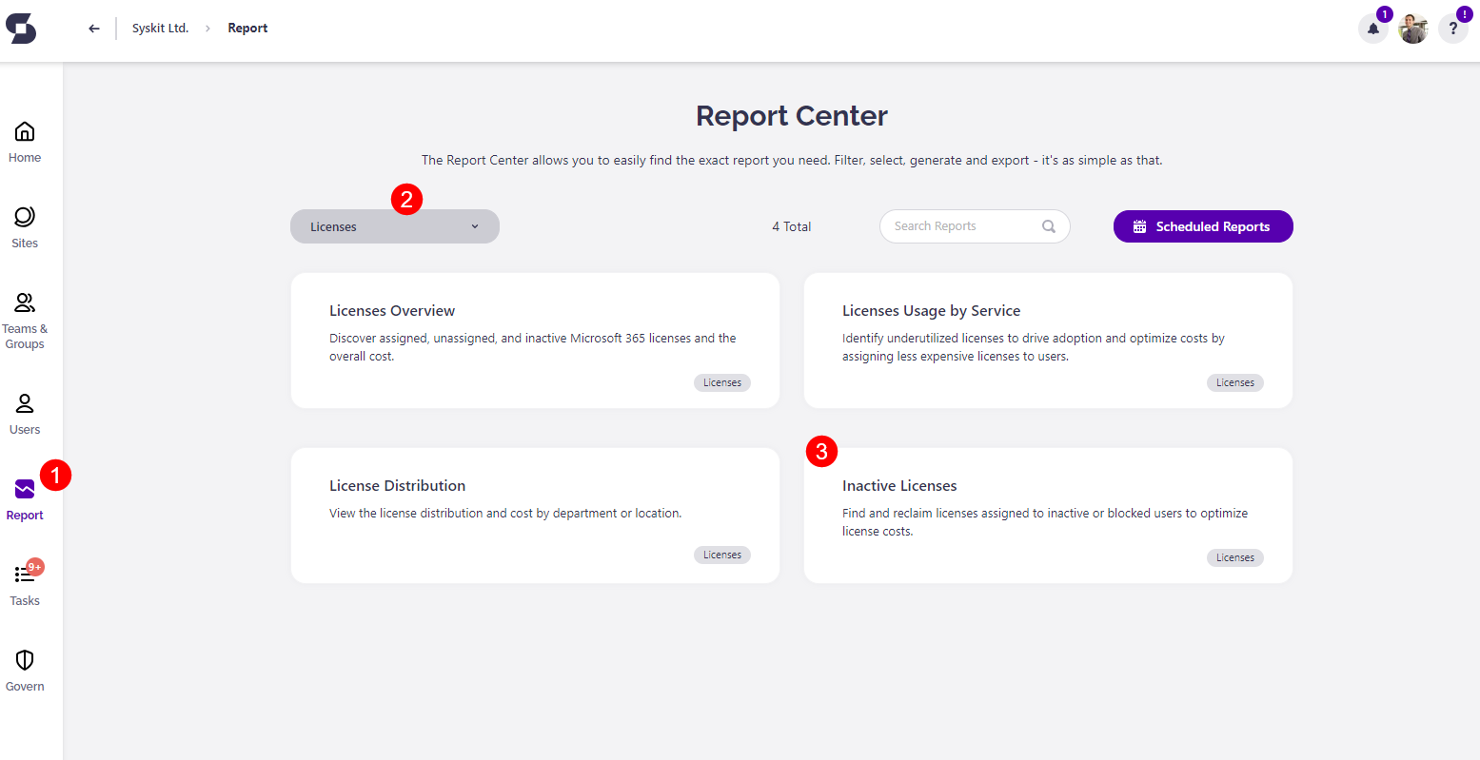Open the user profile avatar menu
This screenshot has height=760, width=1480.
pyautogui.click(x=1412, y=29)
